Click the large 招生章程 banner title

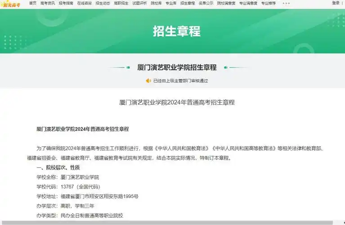[x=177, y=31]
